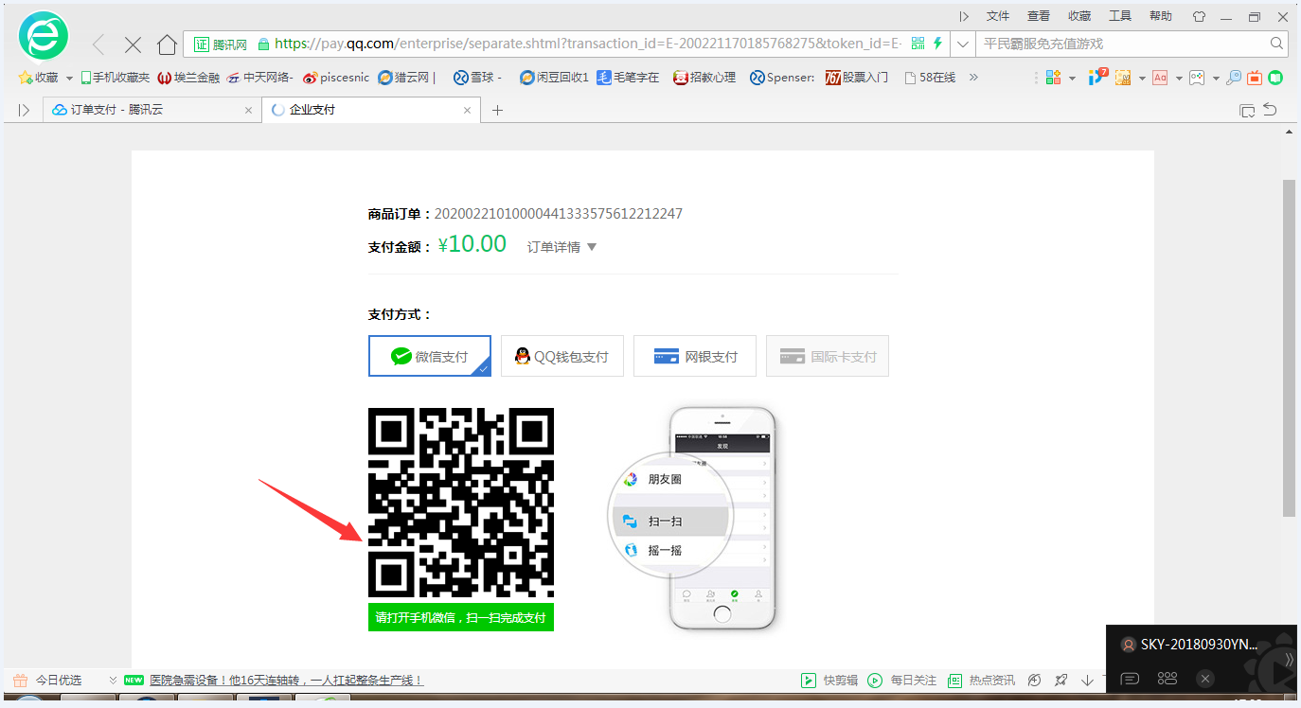Click the tab list window icon
Viewport: 1301px width, 708px height.
coord(1247,111)
